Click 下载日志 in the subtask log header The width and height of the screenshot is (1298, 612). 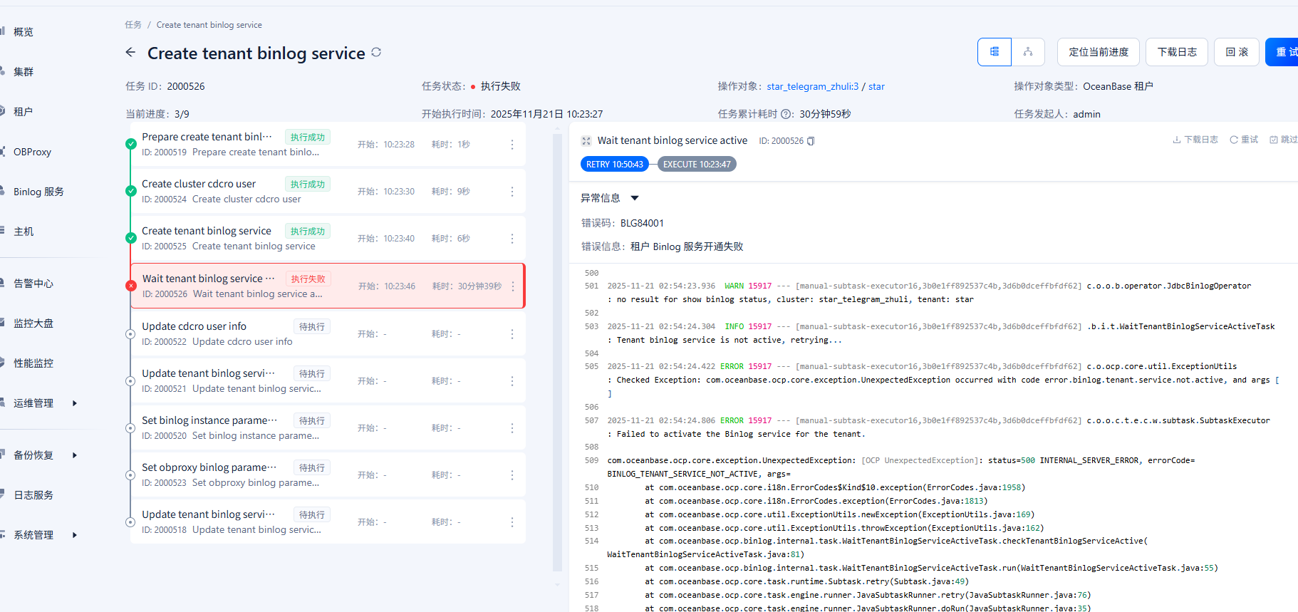[1195, 140]
